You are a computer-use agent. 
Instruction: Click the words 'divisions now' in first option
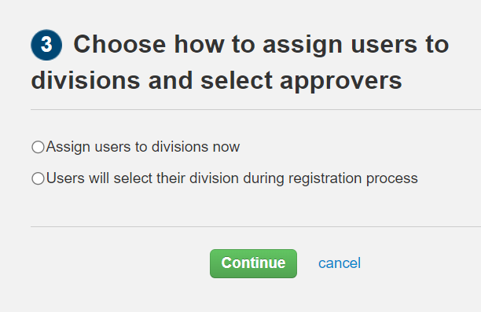coord(196,147)
